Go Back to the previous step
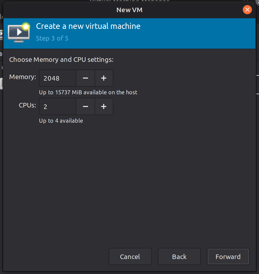259x274 pixels. [x=179, y=257]
